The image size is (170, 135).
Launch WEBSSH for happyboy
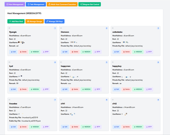point(138,89)
